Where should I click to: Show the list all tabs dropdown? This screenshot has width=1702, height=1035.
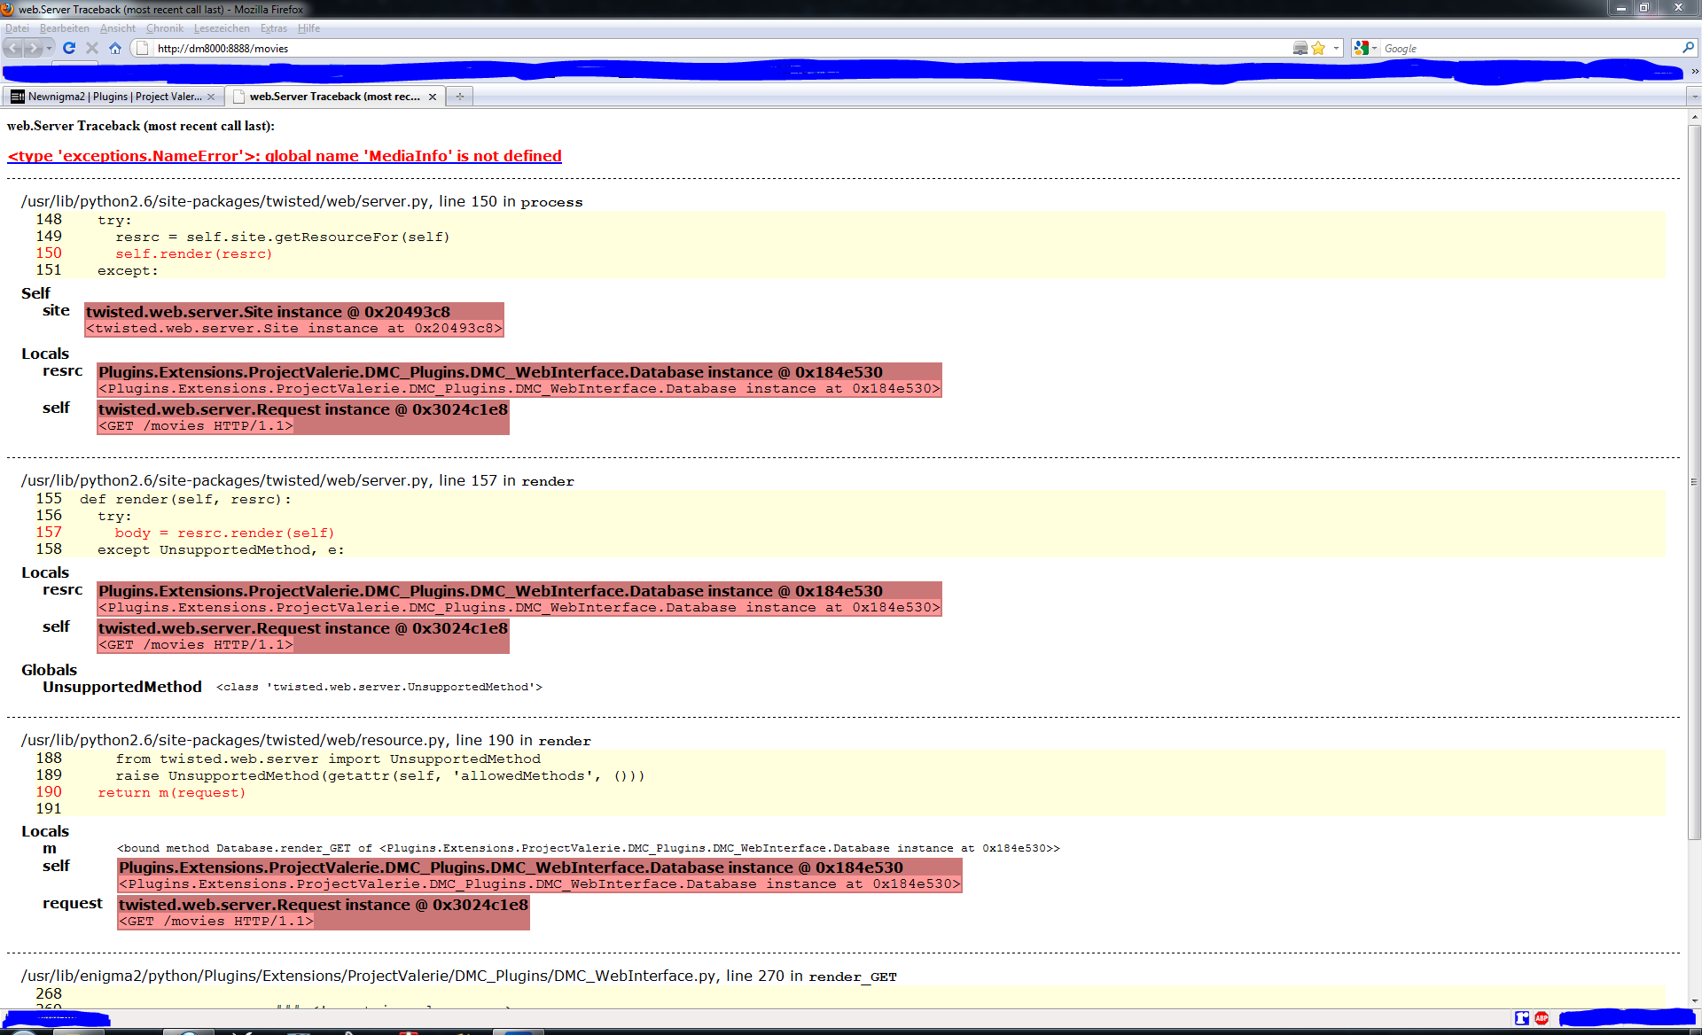point(1694,97)
